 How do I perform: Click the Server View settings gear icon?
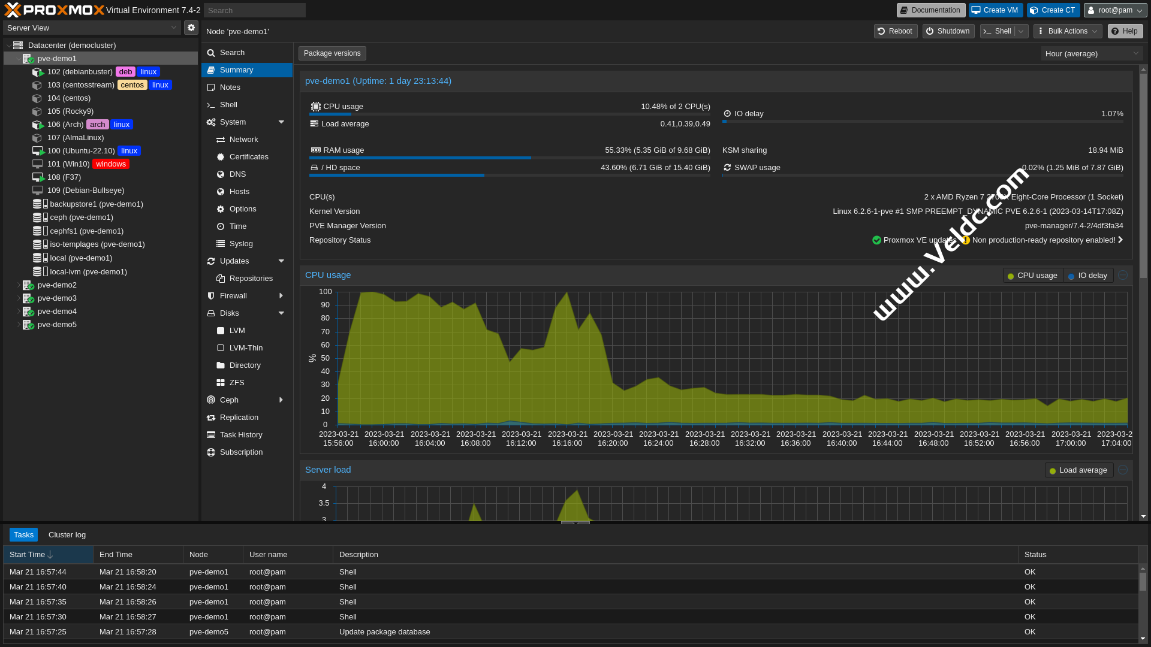(x=191, y=28)
